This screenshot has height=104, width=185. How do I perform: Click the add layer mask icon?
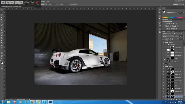(171, 99)
